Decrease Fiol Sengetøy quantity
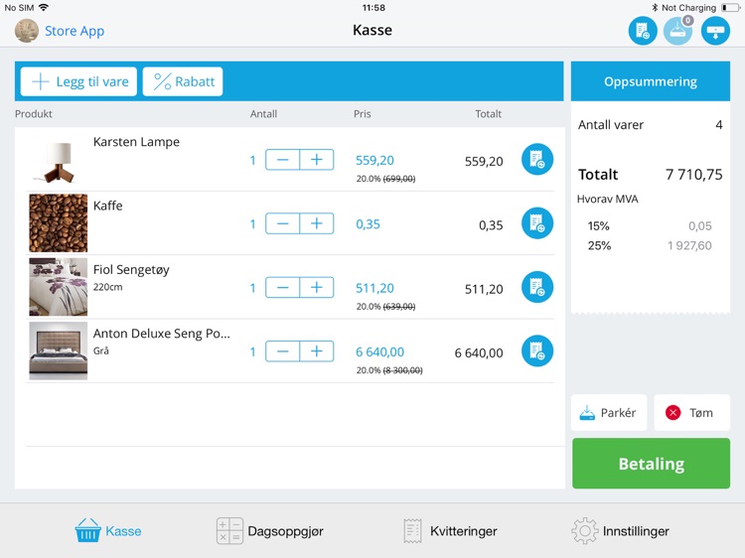 (x=283, y=288)
